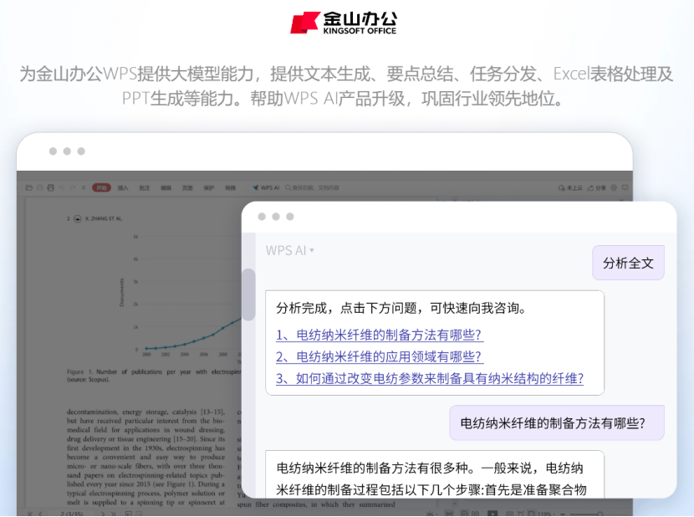Viewport: 694px width, 517px height.
Task: Open WPS AI from the ribbon bar
Action: 266,188
